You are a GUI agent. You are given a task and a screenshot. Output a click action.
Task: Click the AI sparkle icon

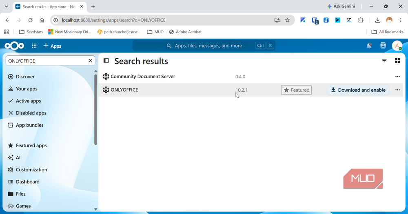[11, 158]
